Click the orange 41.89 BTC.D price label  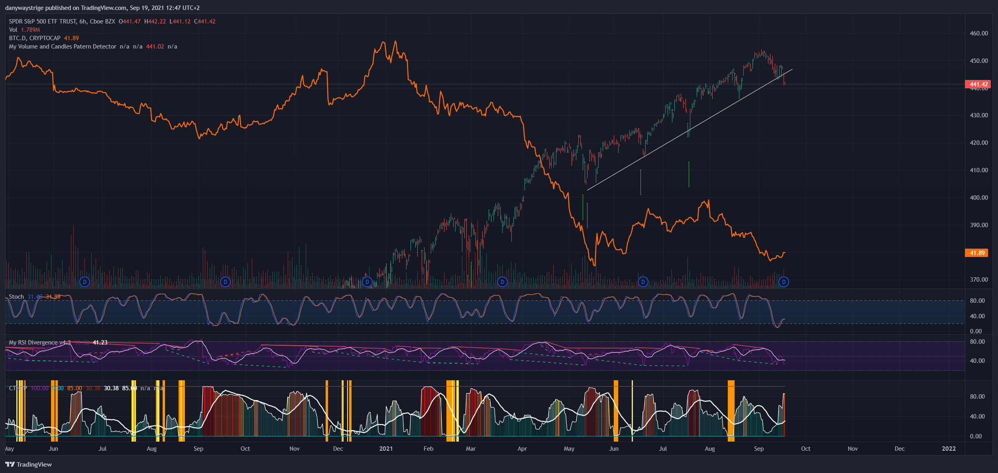(977, 253)
